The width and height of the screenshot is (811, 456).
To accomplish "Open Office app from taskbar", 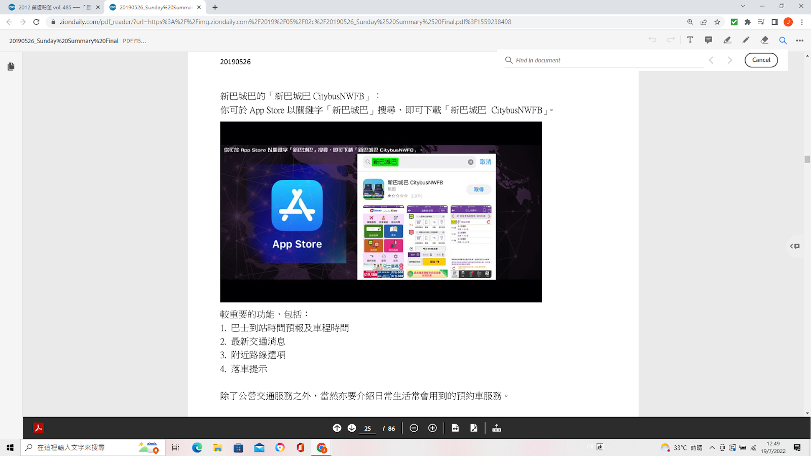I will click(301, 447).
